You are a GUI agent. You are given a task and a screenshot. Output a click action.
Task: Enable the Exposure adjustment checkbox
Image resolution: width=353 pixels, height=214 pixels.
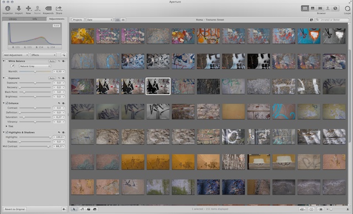pyautogui.click(x=7, y=78)
